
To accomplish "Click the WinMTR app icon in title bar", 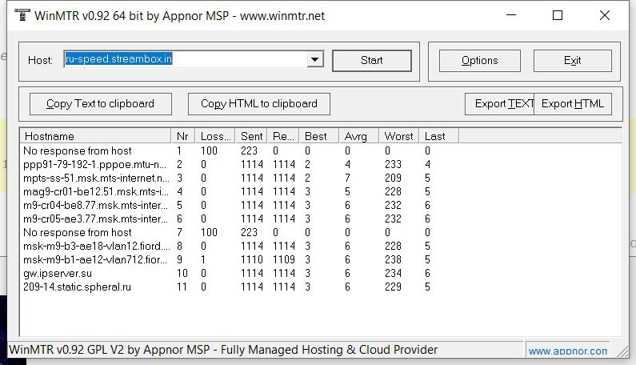I will (x=22, y=15).
